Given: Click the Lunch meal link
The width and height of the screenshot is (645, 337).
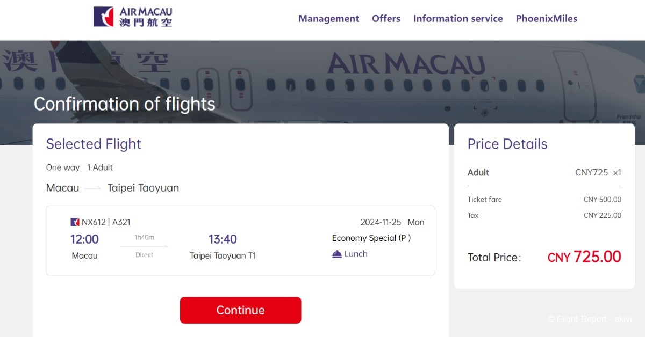Looking at the screenshot, I should (x=355, y=254).
